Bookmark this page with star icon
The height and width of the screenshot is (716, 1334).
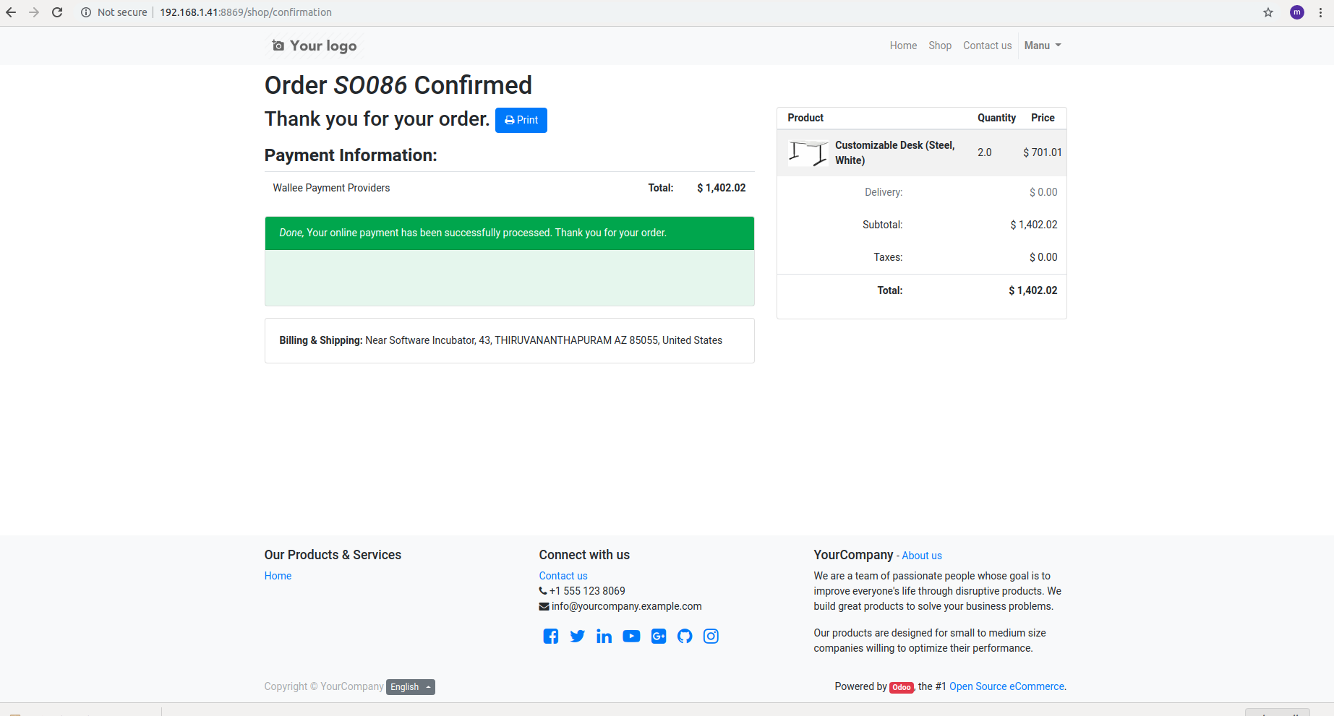pyautogui.click(x=1267, y=12)
